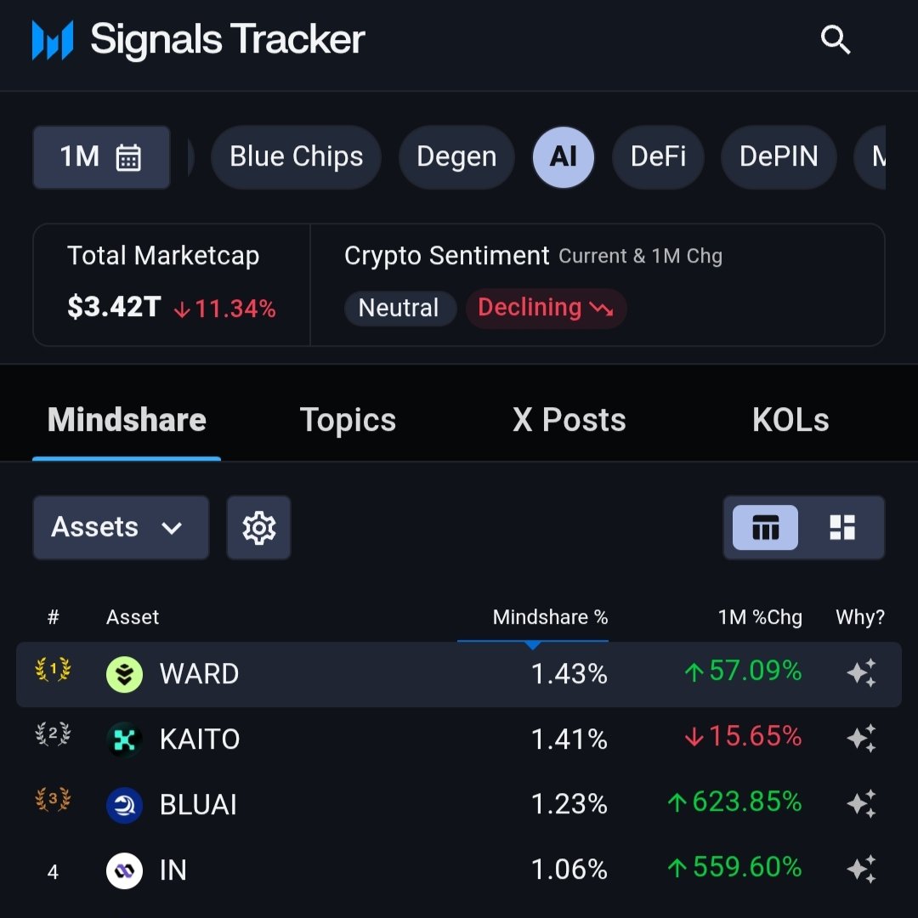Open table settings gear icon
Screen dimensions: 918x918
pos(258,528)
